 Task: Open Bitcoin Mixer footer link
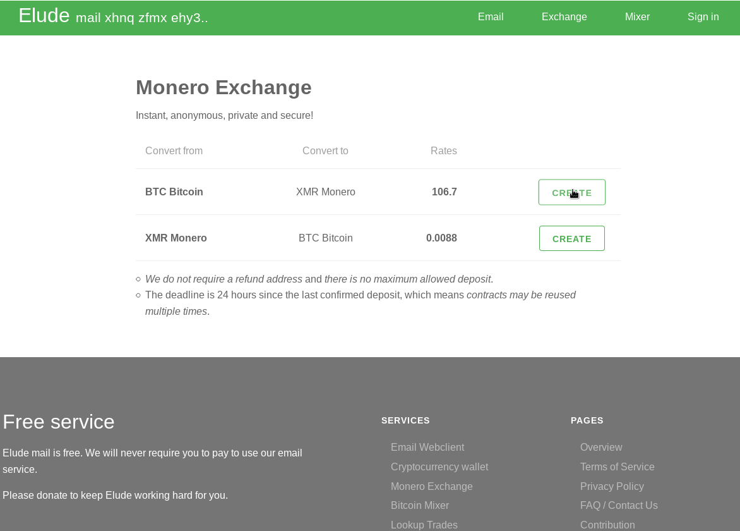[x=419, y=505]
